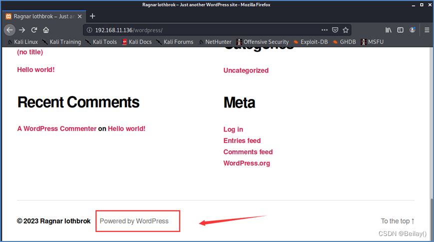The image size is (434, 242).
Task: Click the Log in link
Action: click(233, 129)
